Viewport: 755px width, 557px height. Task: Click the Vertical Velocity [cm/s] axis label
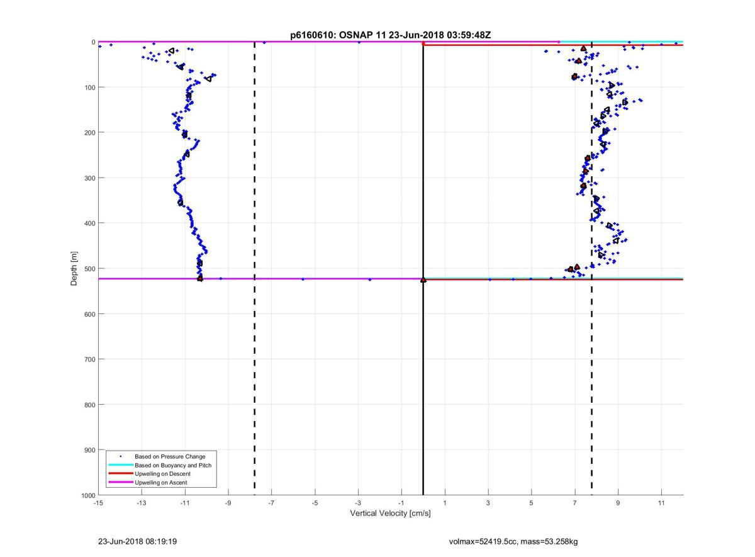pyautogui.click(x=390, y=514)
